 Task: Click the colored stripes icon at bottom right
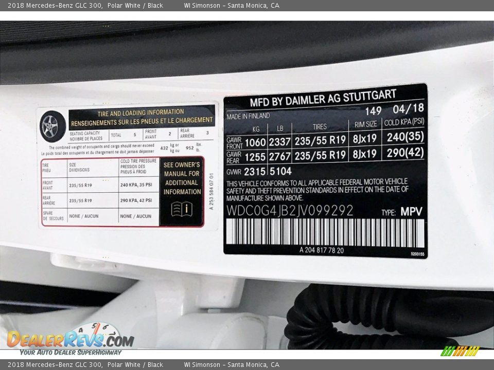(x=460, y=351)
